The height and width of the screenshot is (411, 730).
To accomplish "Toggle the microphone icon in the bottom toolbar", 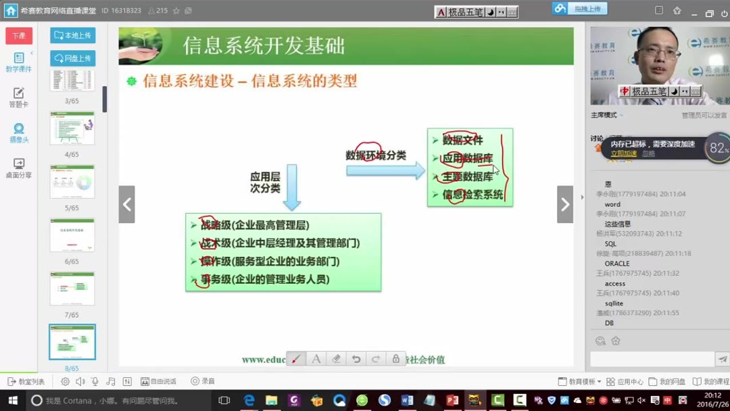I will coord(95,381).
